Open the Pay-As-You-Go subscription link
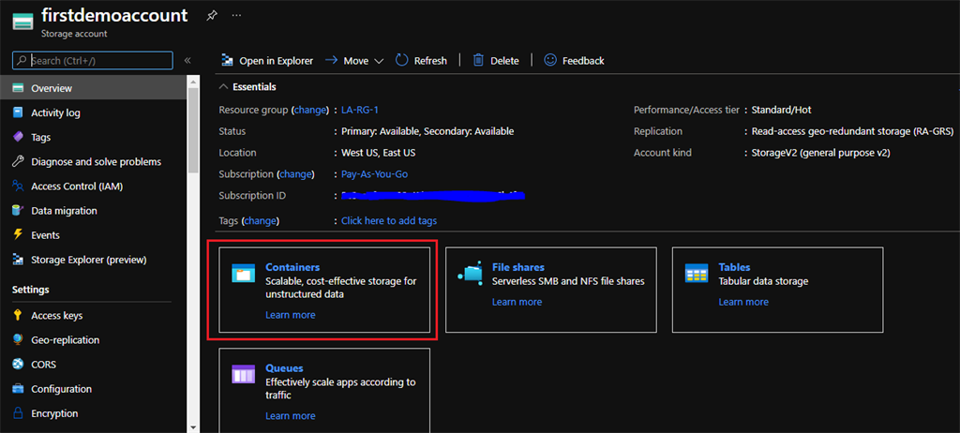 (375, 174)
